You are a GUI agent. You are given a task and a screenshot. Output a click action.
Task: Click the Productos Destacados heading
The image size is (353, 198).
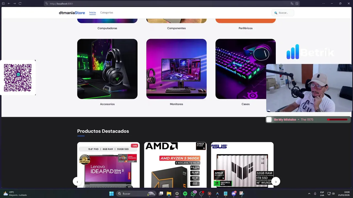[x=103, y=131]
